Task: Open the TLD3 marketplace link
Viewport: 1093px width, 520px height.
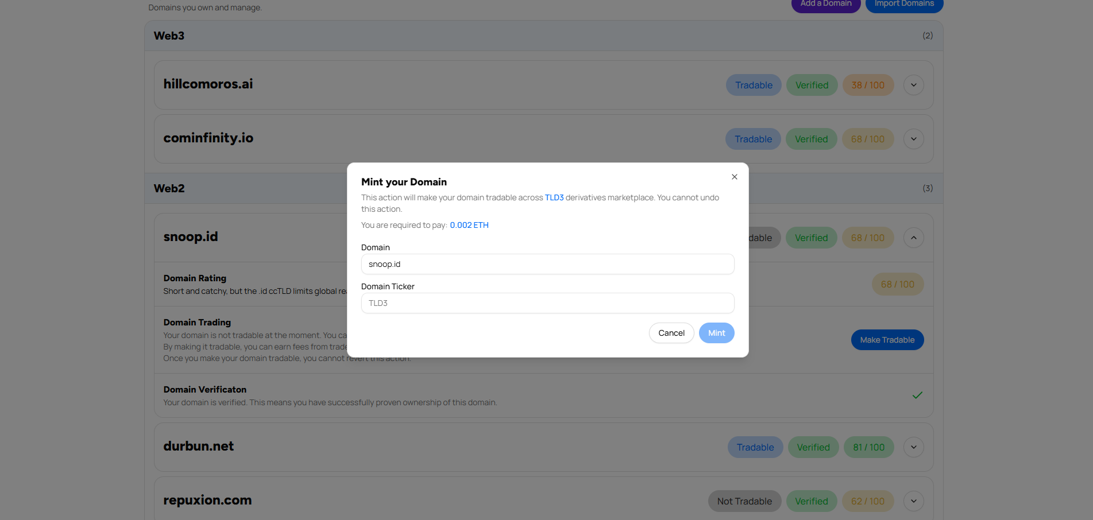Action: coord(554,197)
